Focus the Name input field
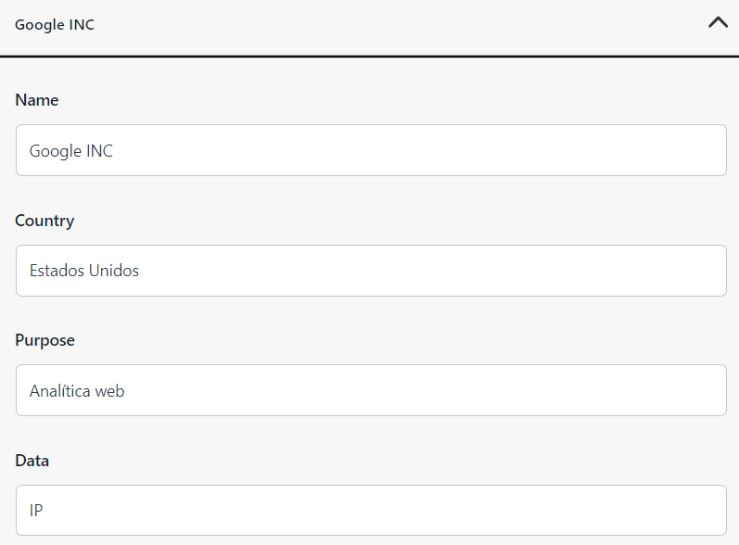The height and width of the screenshot is (545, 739). (x=371, y=150)
